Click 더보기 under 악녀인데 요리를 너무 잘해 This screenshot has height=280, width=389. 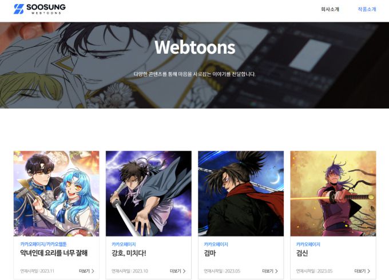coord(84,271)
